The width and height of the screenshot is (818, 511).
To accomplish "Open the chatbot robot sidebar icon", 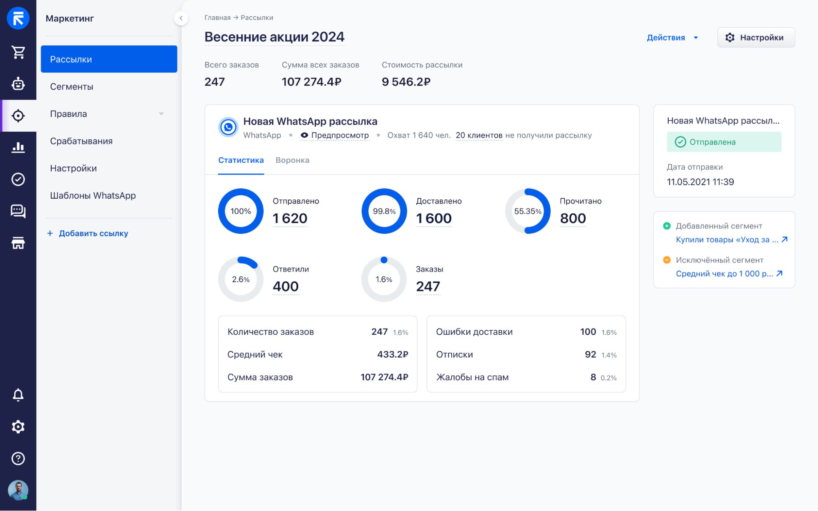I will coord(18,84).
